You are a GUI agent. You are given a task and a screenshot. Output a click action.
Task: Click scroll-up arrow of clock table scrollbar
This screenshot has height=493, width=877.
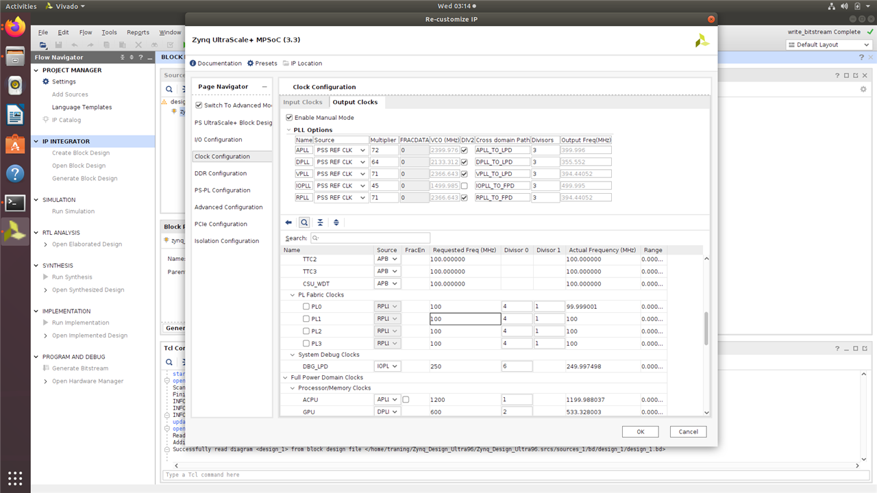tap(707, 258)
